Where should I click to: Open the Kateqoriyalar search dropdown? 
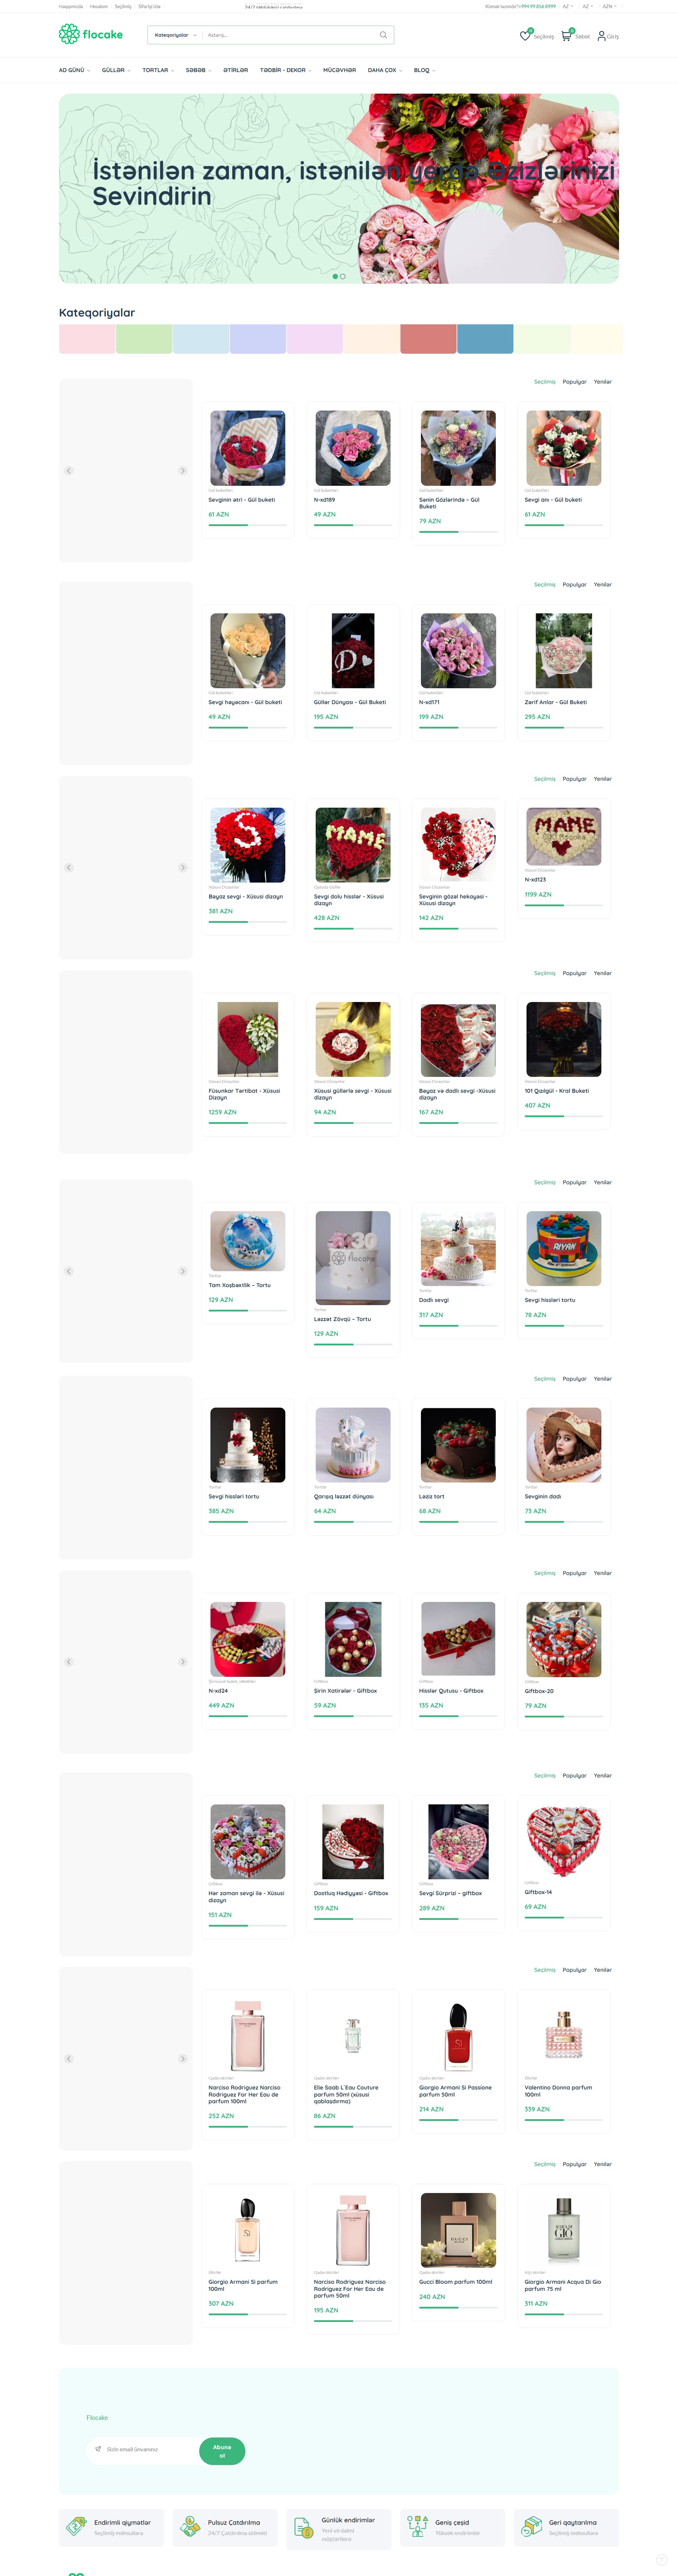(175, 35)
